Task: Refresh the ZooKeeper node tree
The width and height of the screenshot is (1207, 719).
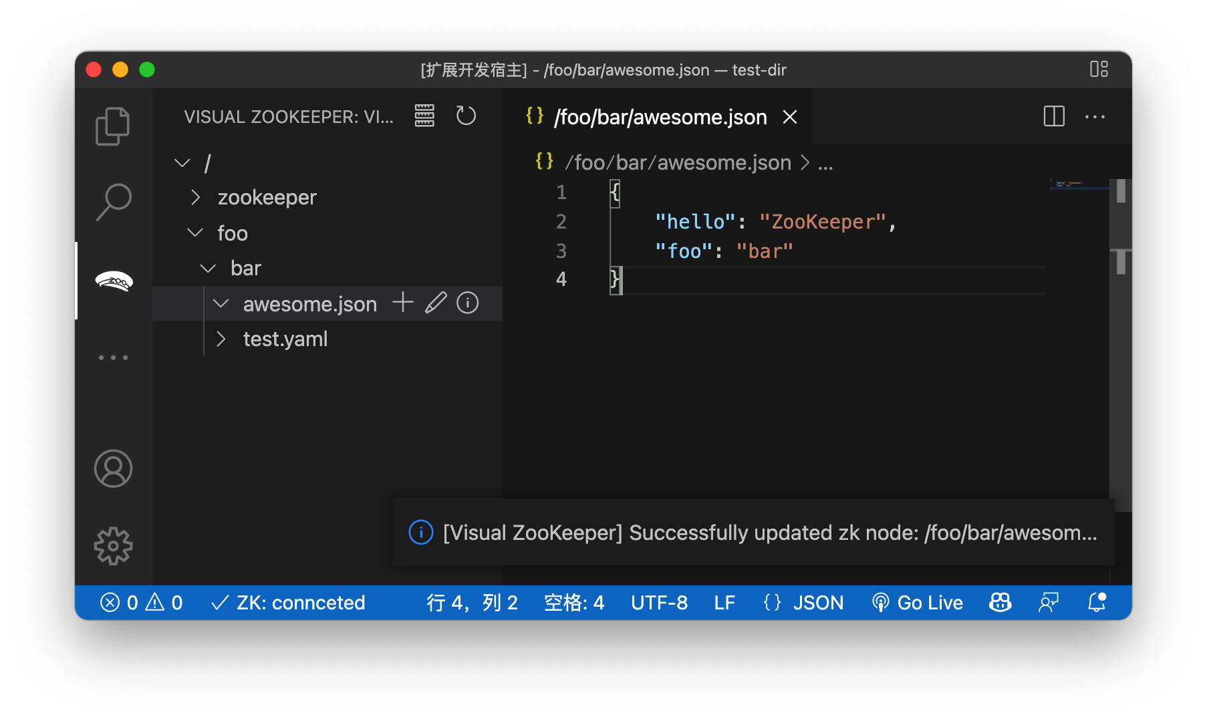Action: click(466, 116)
